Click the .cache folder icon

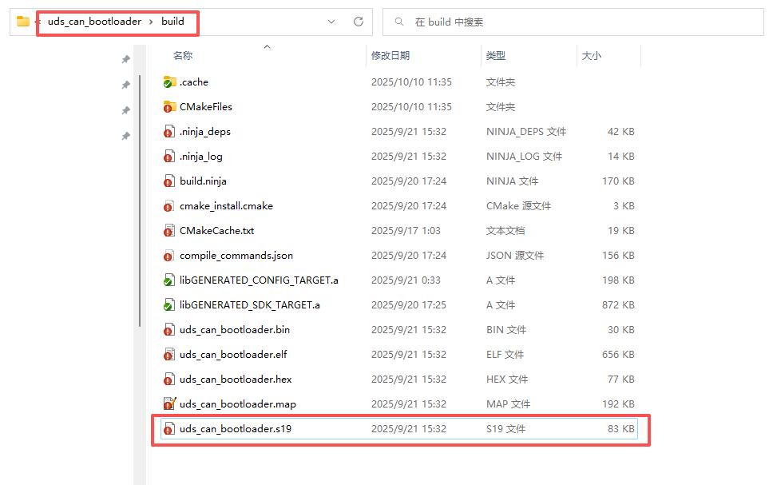tap(168, 82)
